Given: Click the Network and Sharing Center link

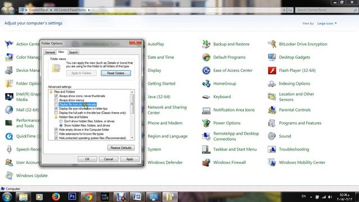Looking at the screenshot, I should [x=167, y=110].
